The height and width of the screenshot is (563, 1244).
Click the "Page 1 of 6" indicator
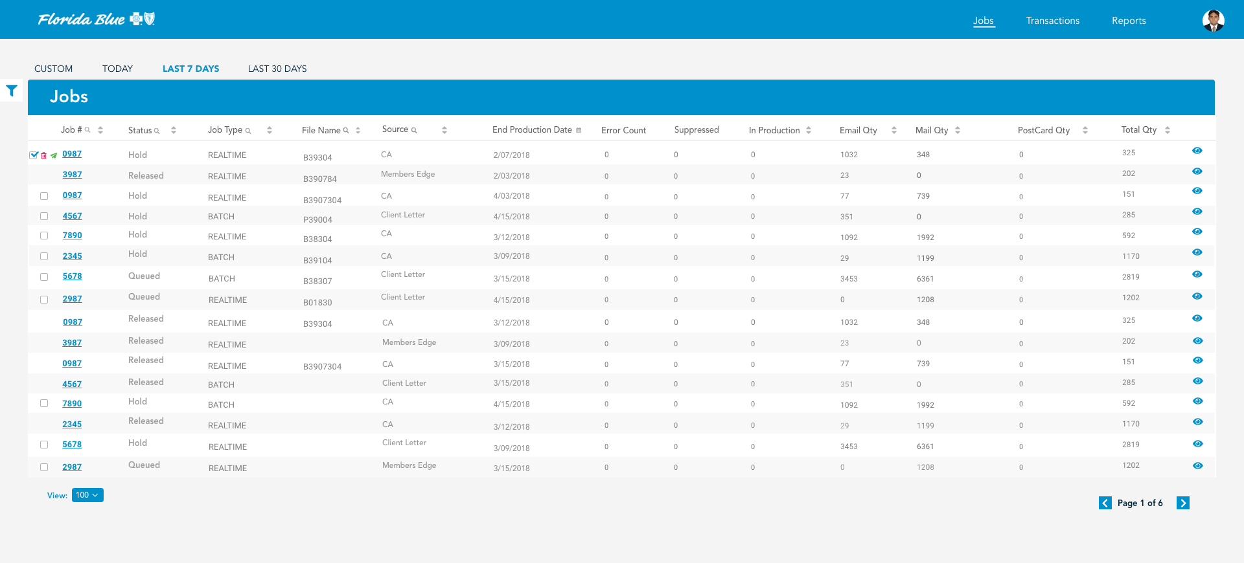coord(1140,503)
